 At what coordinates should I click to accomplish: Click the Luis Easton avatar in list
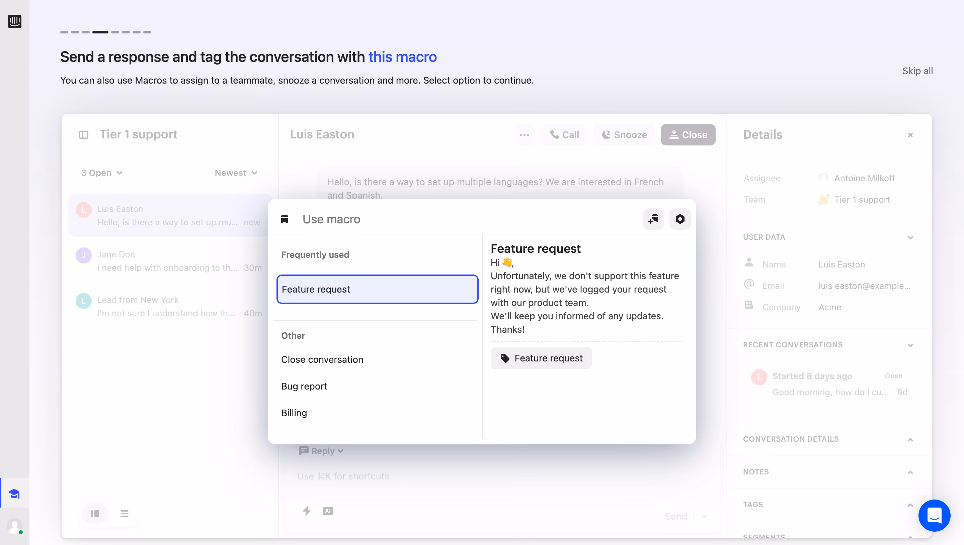84,210
